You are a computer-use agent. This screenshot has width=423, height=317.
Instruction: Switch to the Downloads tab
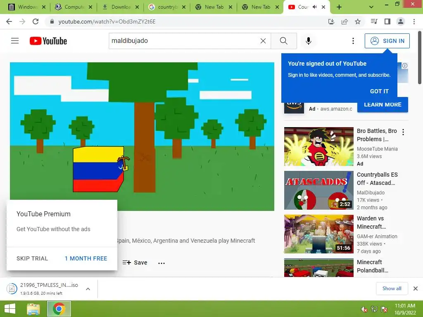(120, 7)
